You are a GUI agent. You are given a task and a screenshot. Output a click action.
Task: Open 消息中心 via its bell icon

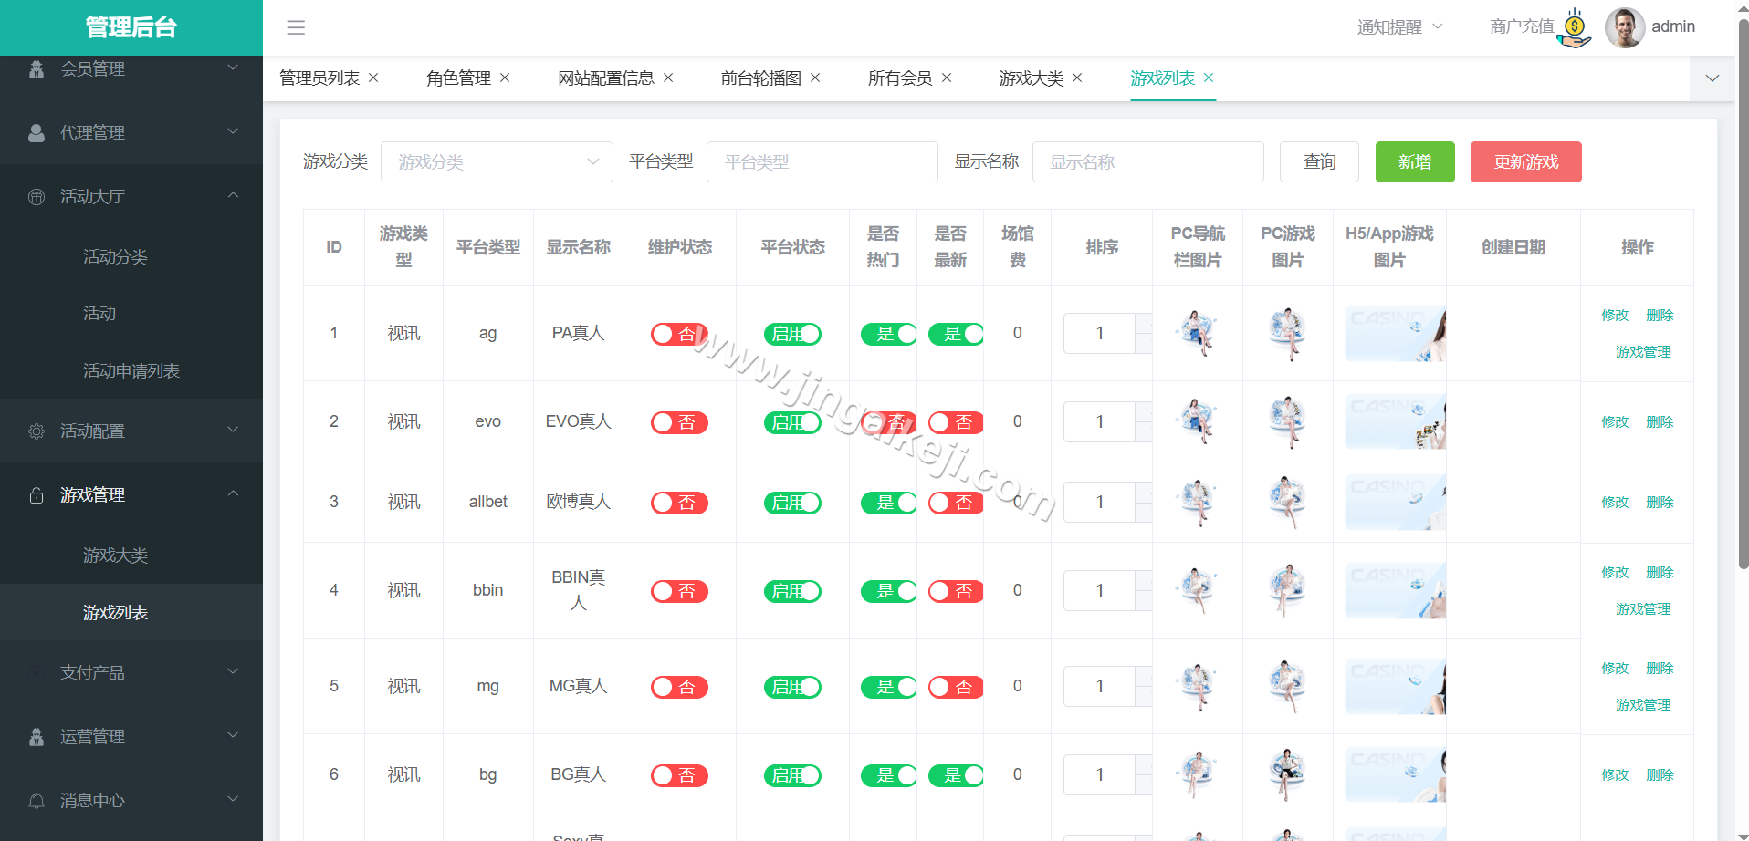pyautogui.click(x=37, y=800)
